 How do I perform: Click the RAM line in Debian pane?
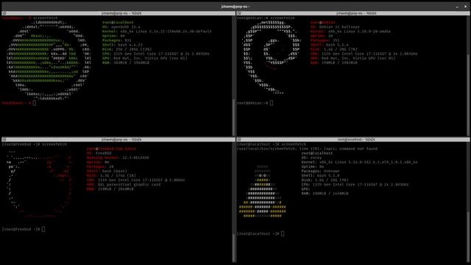point(333,63)
